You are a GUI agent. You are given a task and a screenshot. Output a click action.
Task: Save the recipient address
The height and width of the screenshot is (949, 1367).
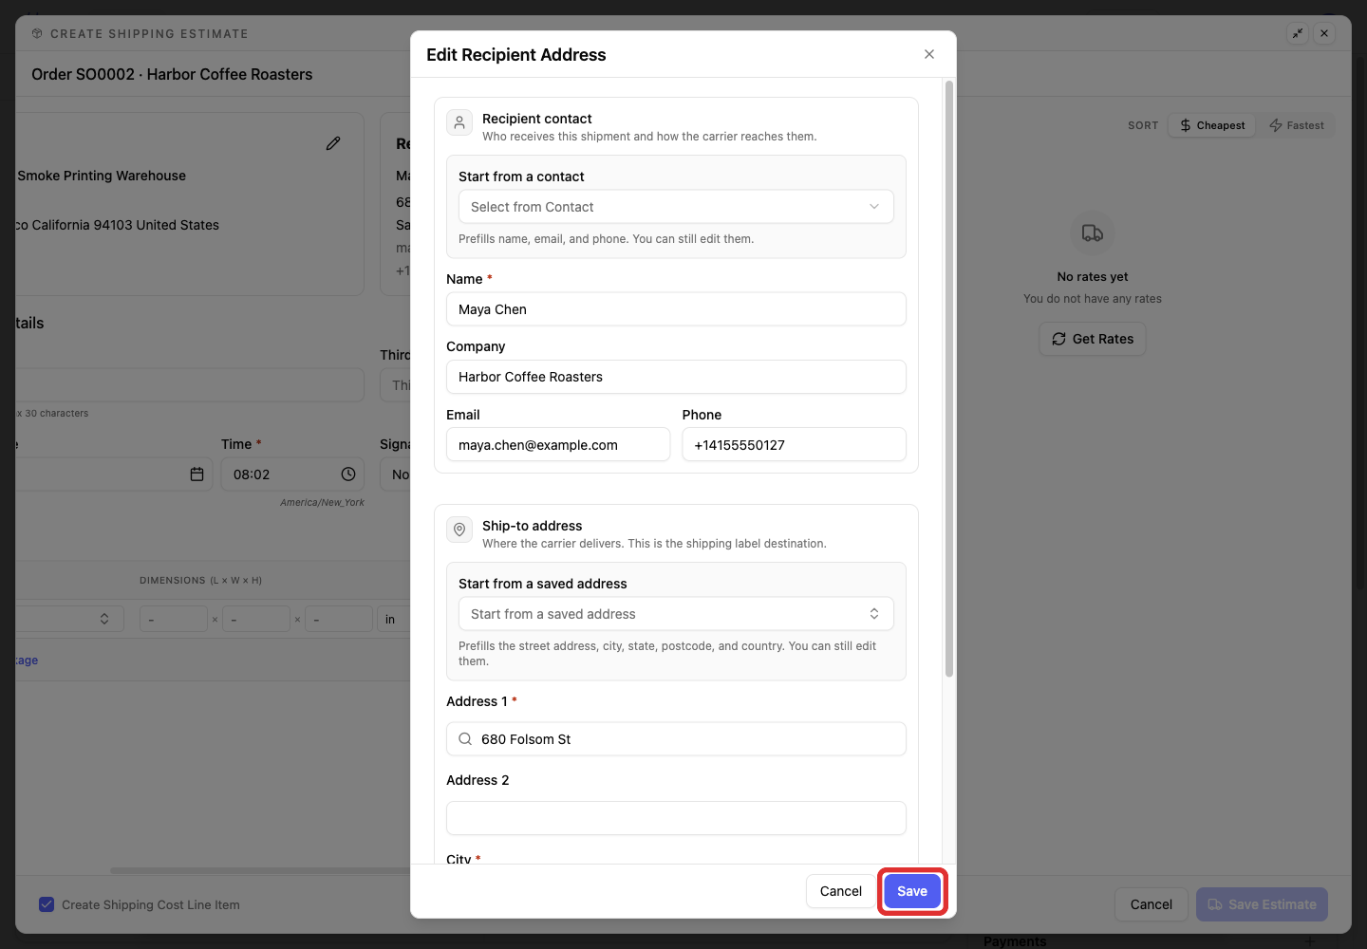pyautogui.click(x=912, y=891)
